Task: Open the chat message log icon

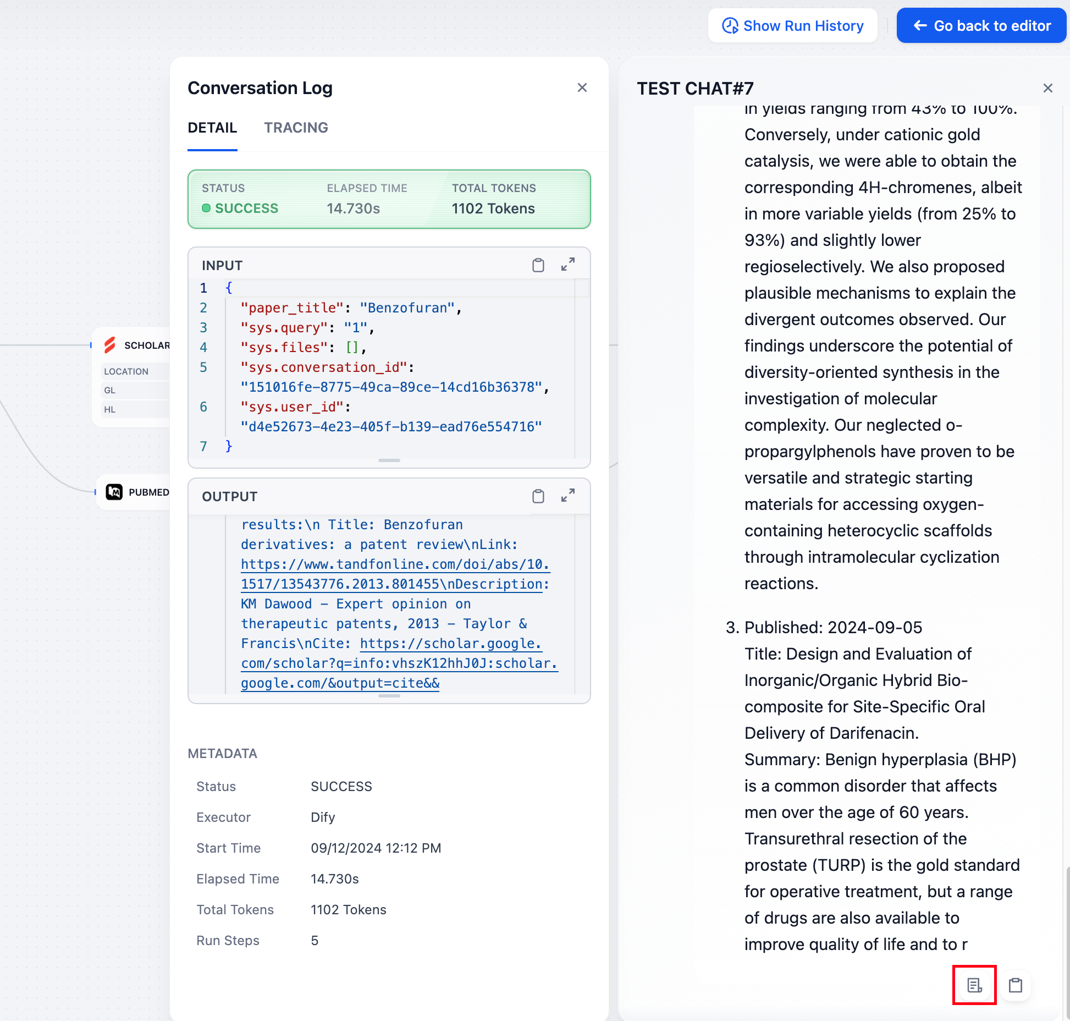Action: (x=974, y=985)
